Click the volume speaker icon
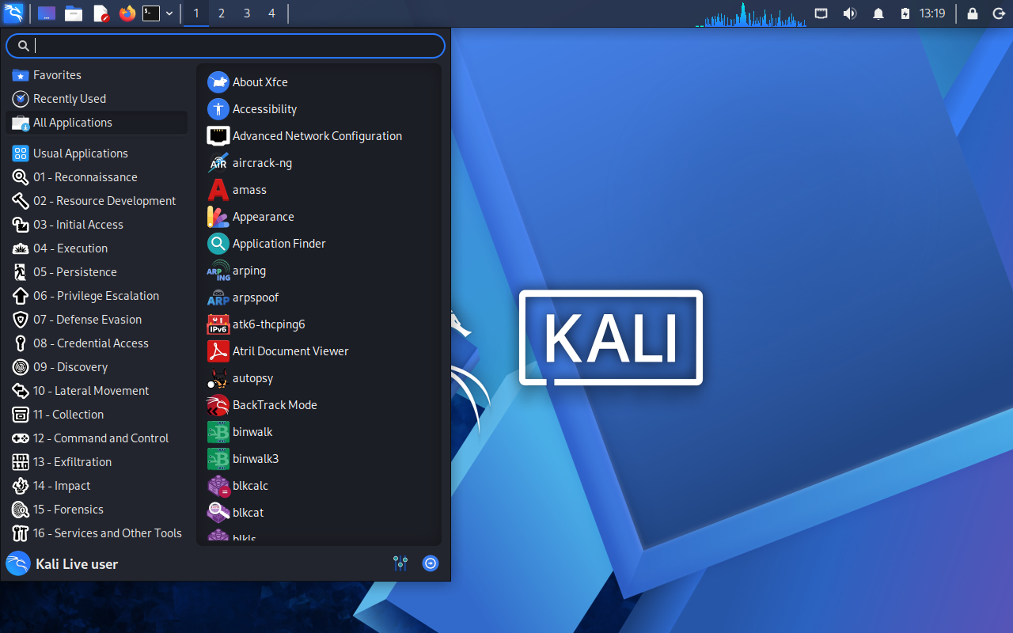This screenshot has height=633, width=1013. [x=850, y=13]
